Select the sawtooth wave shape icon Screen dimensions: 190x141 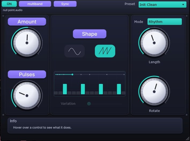pos(105,51)
